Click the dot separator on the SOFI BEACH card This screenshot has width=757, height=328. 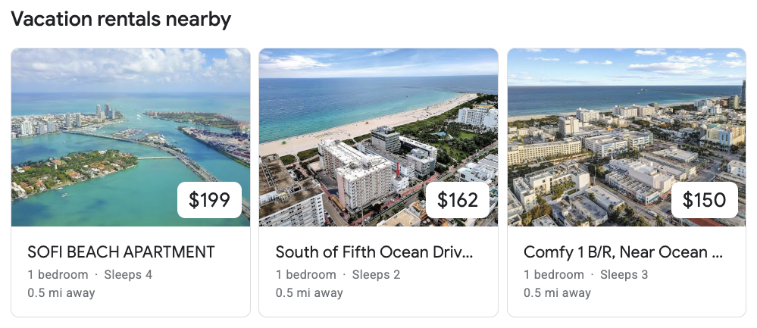pos(96,274)
